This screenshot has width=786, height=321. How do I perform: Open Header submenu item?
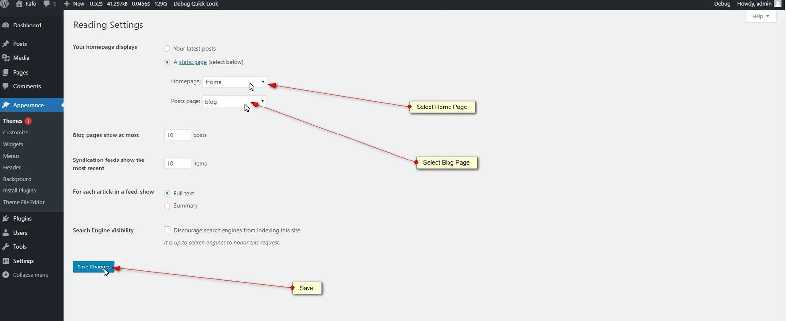pyautogui.click(x=12, y=167)
